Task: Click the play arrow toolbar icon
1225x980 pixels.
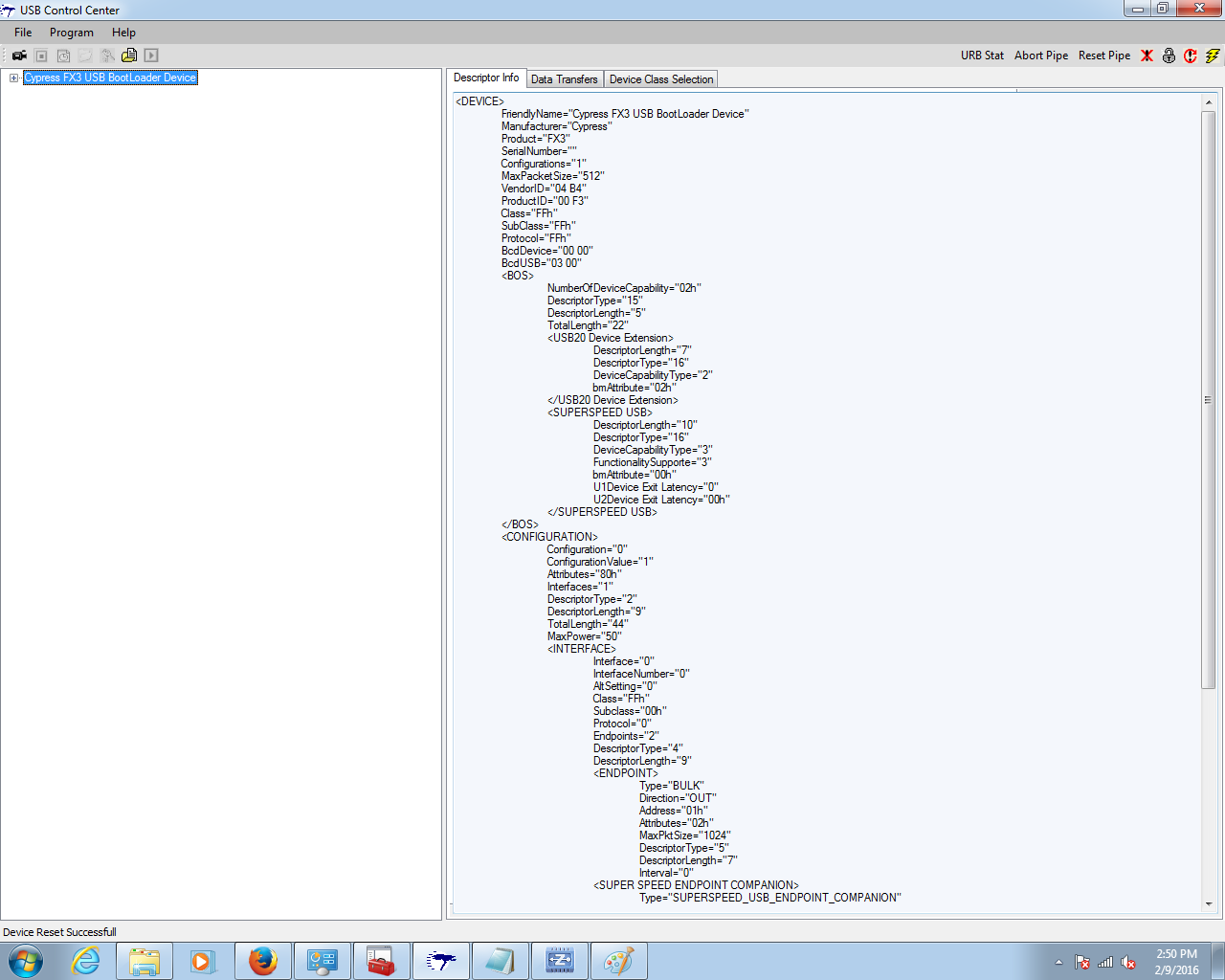Action: 151,56
